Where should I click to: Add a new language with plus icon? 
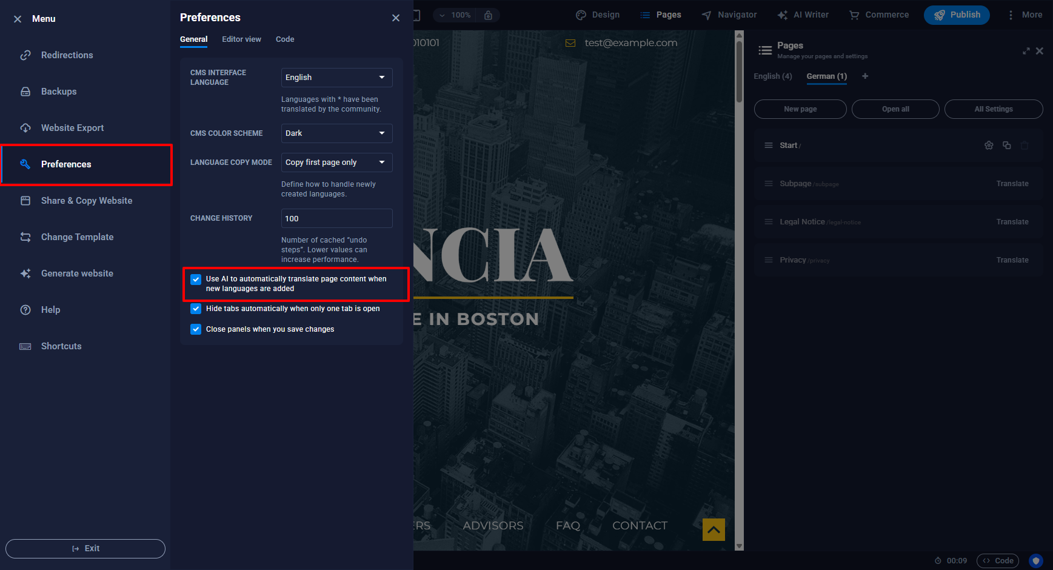[865, 76]
